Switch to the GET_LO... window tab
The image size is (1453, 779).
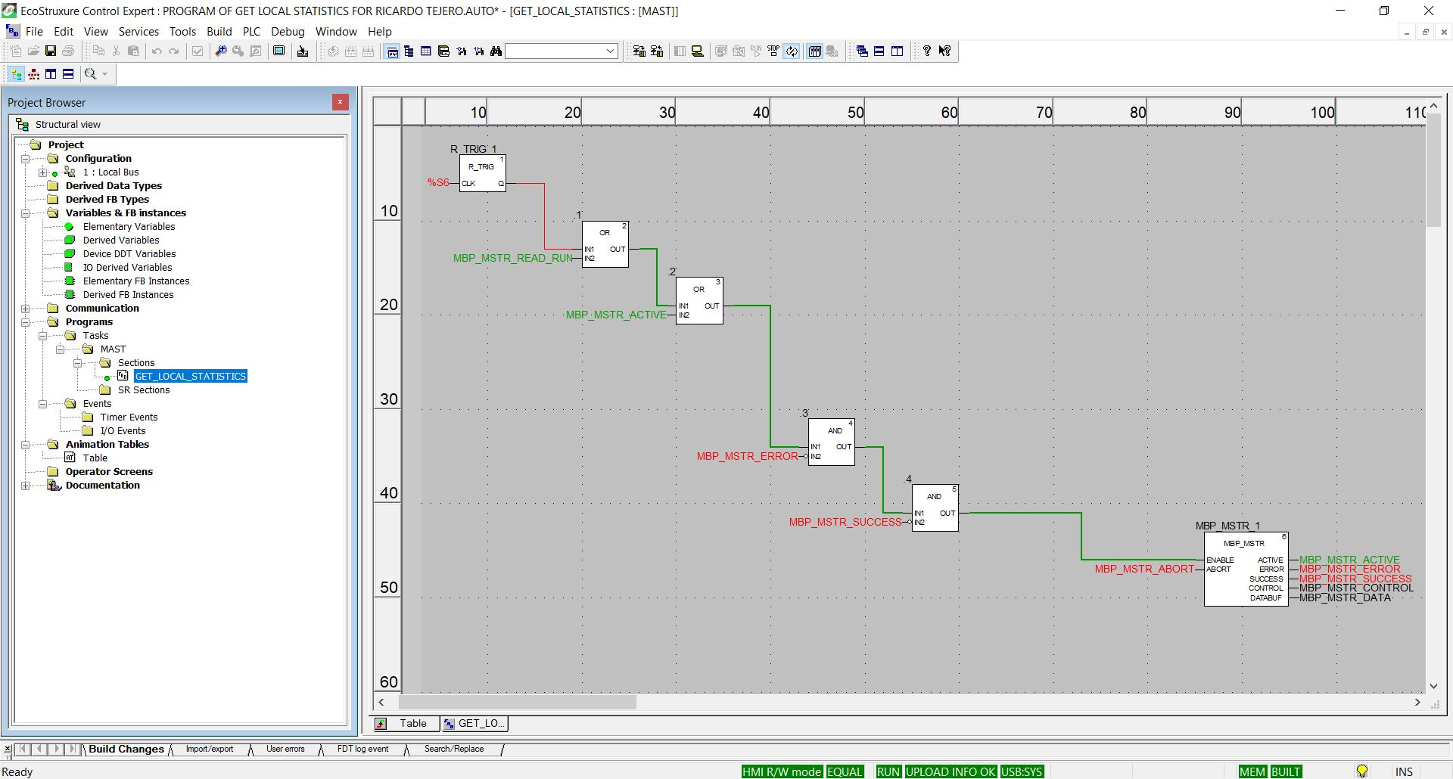474,724
